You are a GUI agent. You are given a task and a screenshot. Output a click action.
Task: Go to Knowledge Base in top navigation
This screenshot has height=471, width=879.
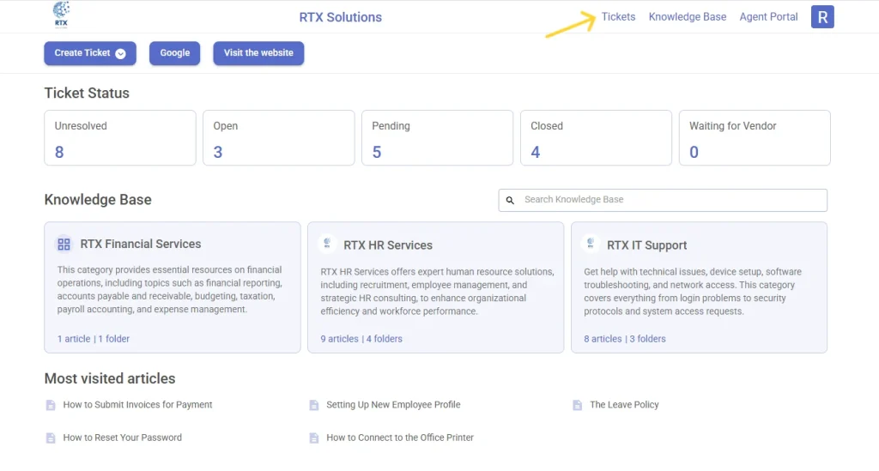click(x=688, y=17)
